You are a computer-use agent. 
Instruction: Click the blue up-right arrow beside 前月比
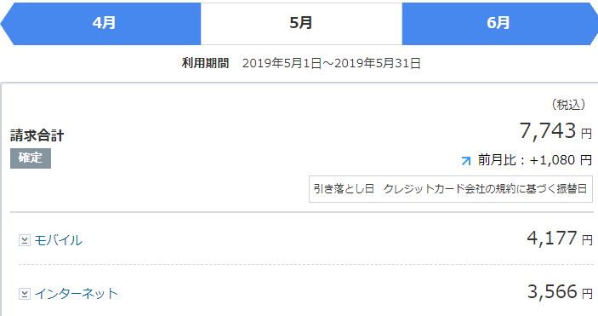[x=465, y=160]
